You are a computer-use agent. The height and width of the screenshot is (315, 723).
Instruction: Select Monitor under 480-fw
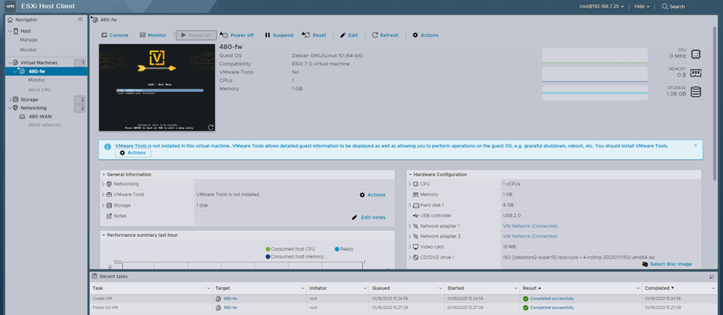coord(36,80)
